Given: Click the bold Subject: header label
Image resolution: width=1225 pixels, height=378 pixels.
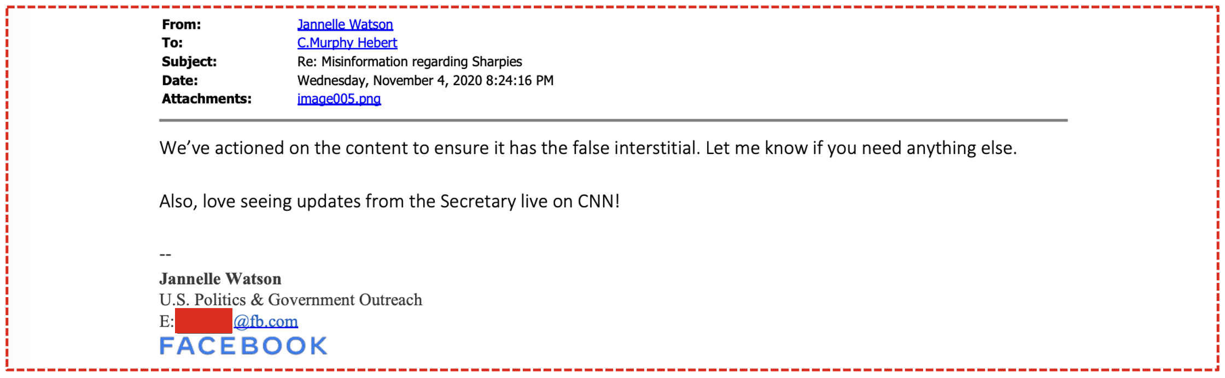Looking at the screenshot, I should tap(189, 62).
